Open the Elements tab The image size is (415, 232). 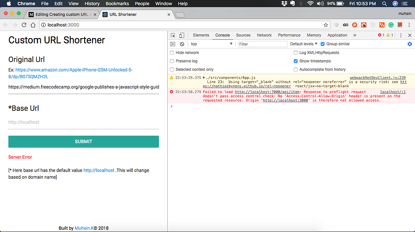click(x=201, y=35)
